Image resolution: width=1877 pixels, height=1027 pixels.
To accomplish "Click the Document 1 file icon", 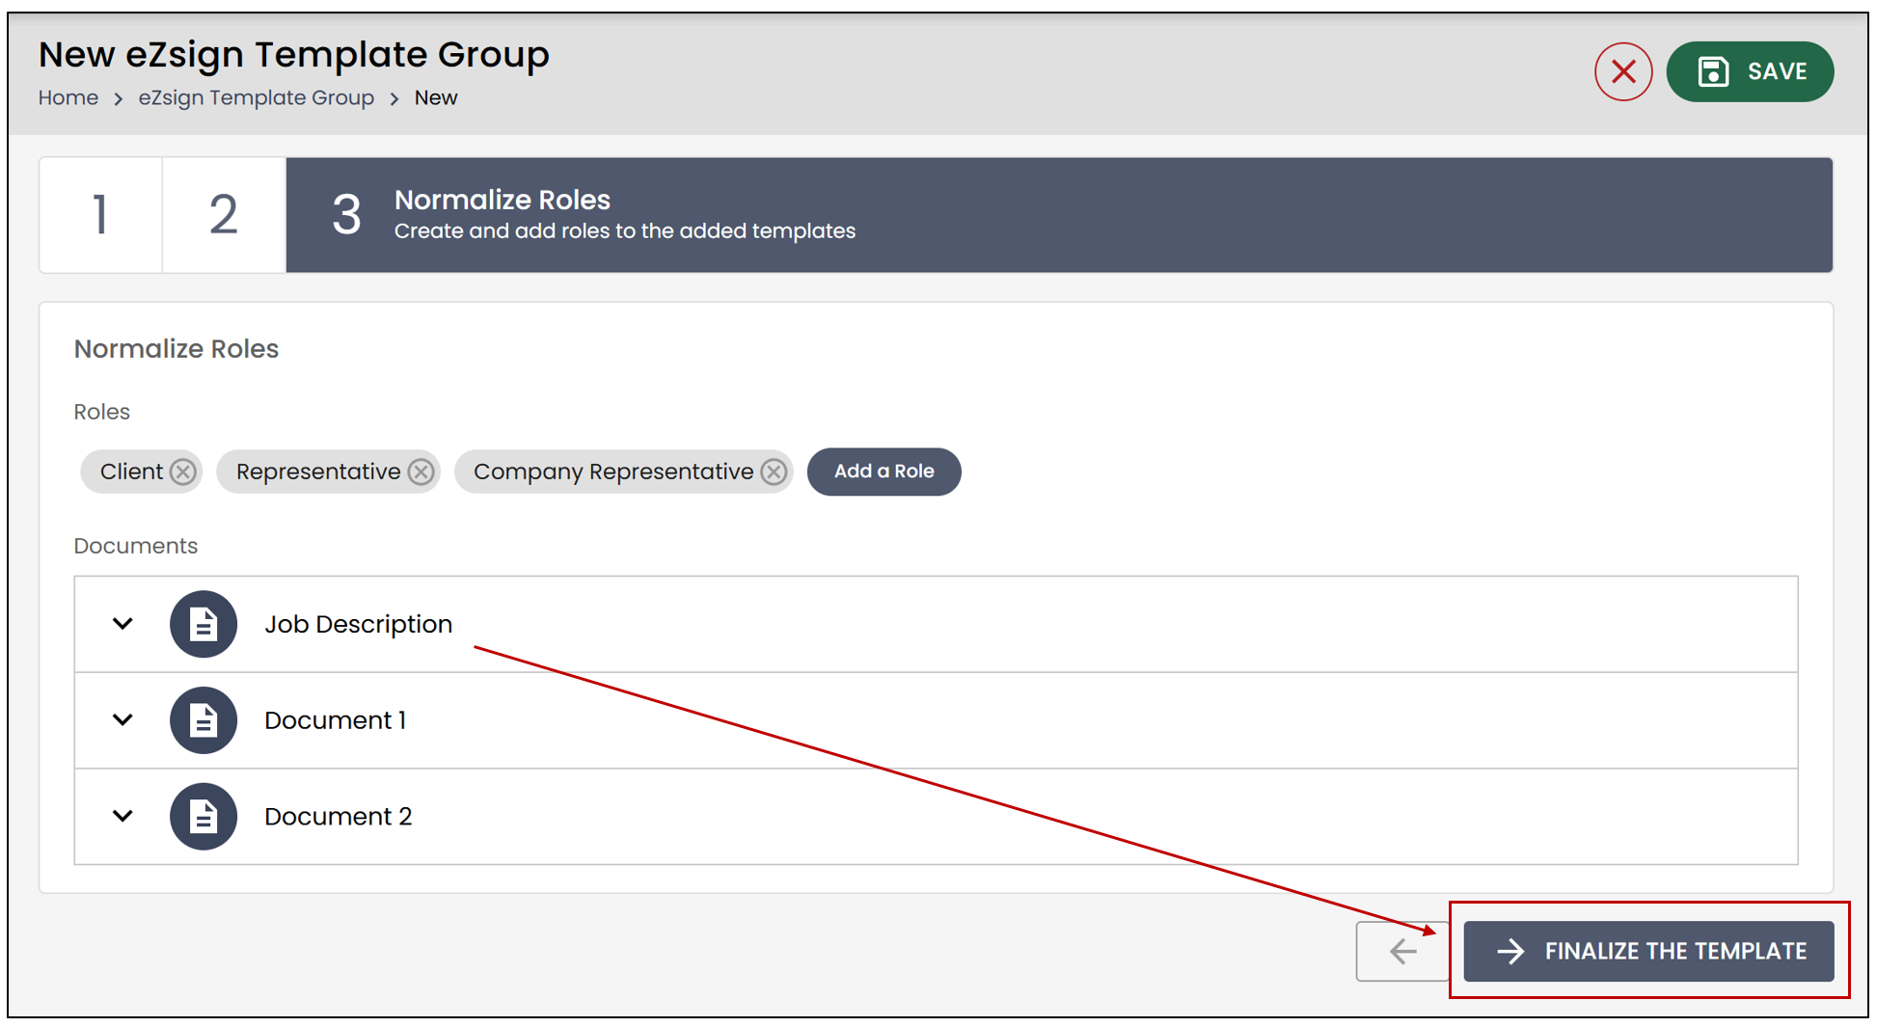I will click(204, 720).
